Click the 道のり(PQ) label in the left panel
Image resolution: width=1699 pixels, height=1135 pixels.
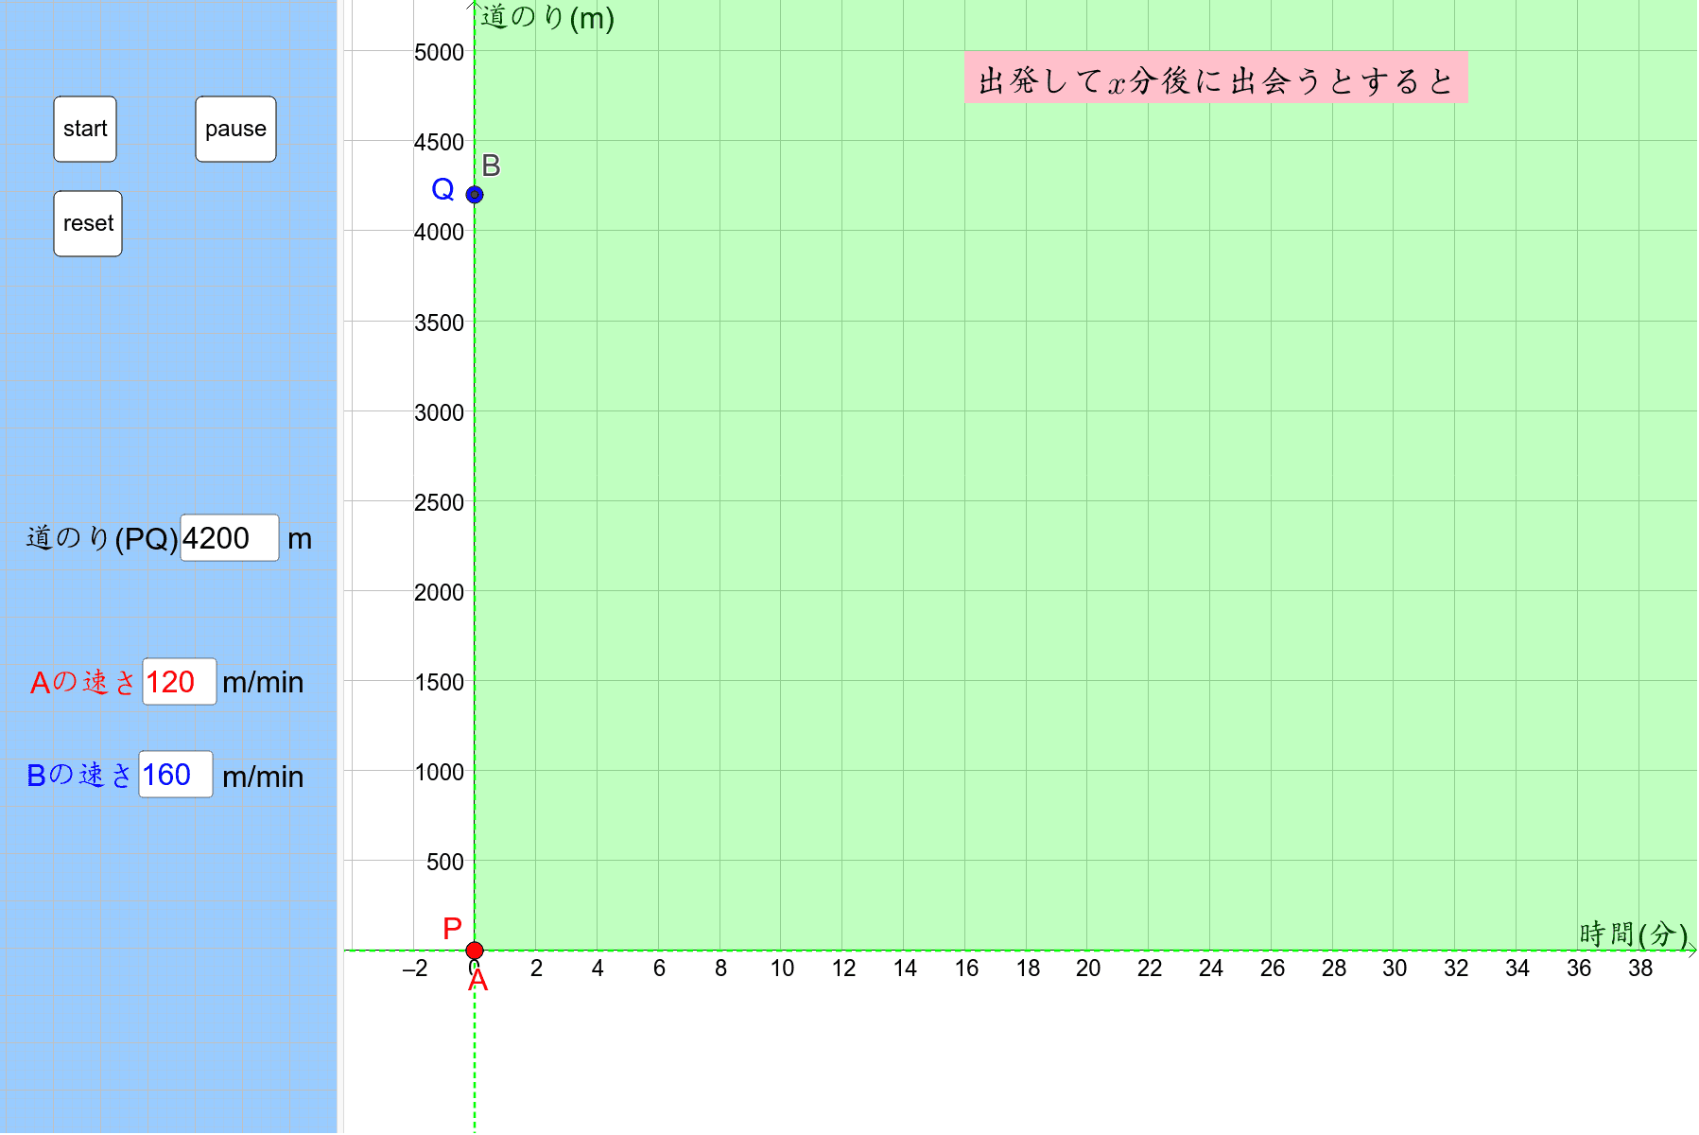(x=102, y=538)
